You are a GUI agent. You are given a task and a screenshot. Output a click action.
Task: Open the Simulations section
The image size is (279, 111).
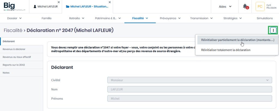tap(265, 18)
